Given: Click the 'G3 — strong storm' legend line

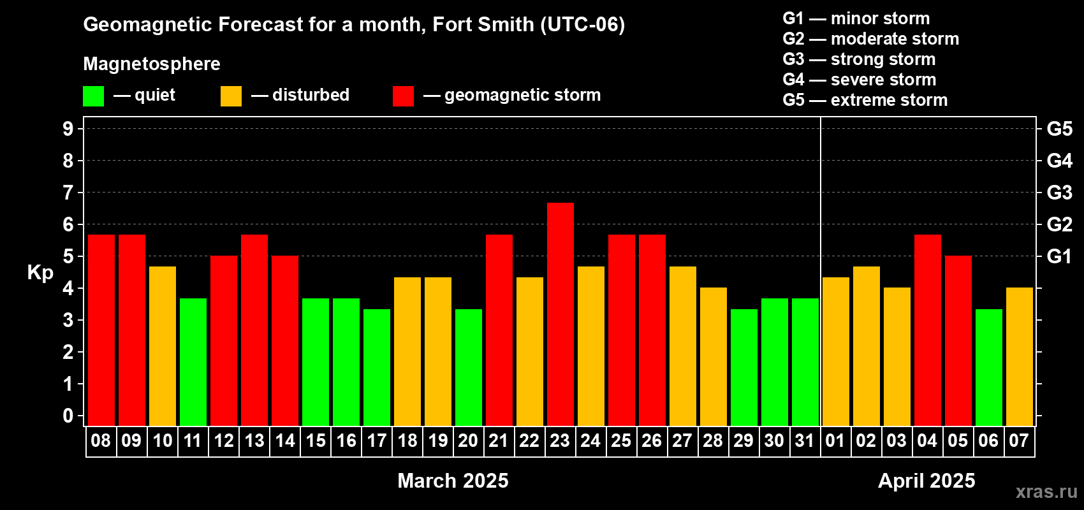Looking at the screenshot, I should (x=859, y=59).
